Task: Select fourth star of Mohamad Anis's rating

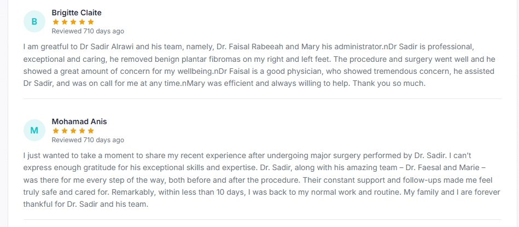Action: tap(82, 131)
